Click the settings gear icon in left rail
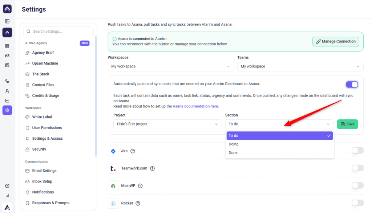The height and width of the screenshot is (213, 372). (7, 110)
